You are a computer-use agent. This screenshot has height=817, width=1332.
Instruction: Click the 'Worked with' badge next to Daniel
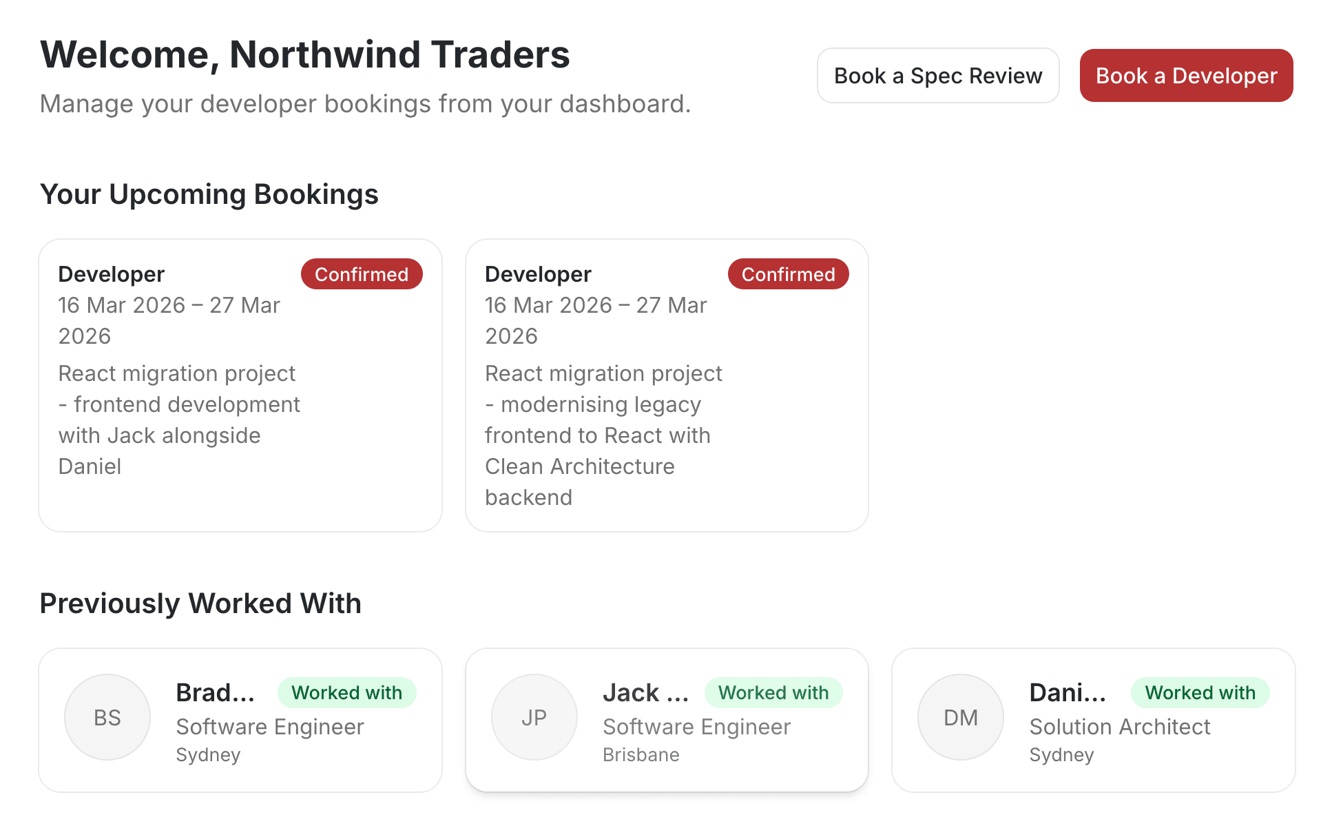coord(1200,692)
